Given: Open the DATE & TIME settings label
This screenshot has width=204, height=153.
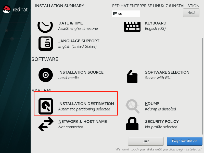Looking at the screenshot, I should 71,23.
